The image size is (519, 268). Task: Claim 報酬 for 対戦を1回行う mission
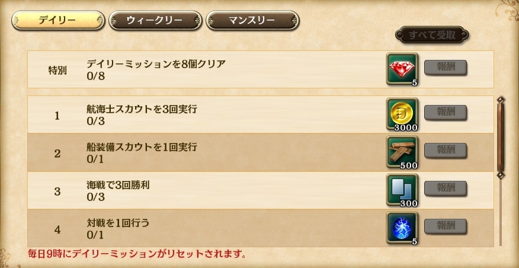point(446,226)
